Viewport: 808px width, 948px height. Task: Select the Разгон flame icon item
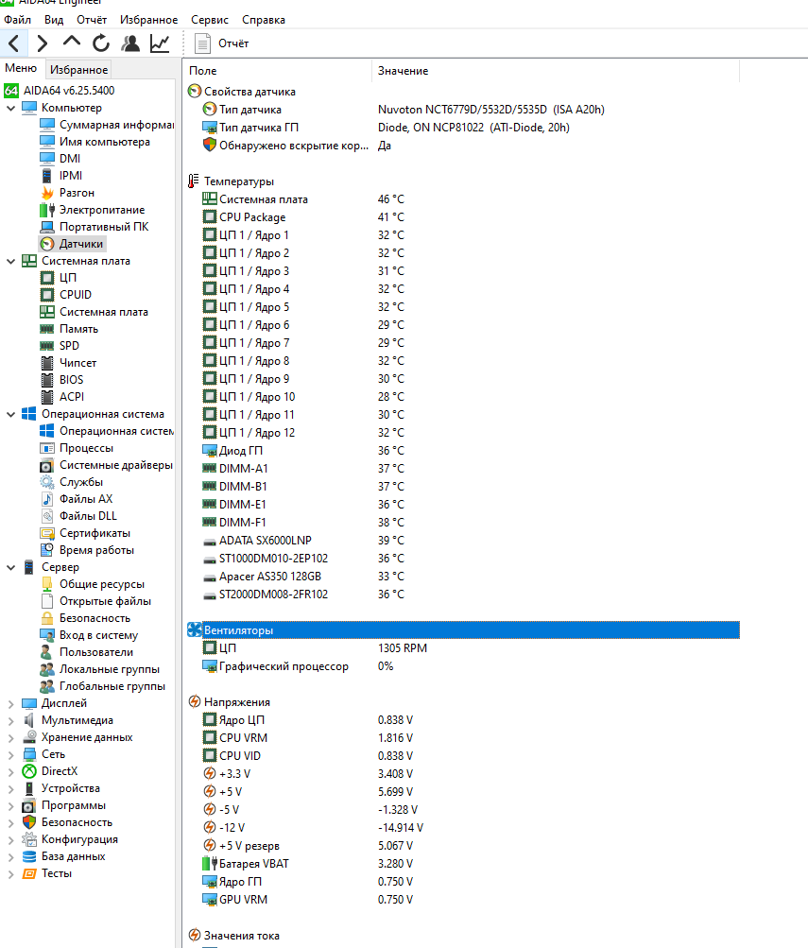pyautogui.click(x=67, y=193)
